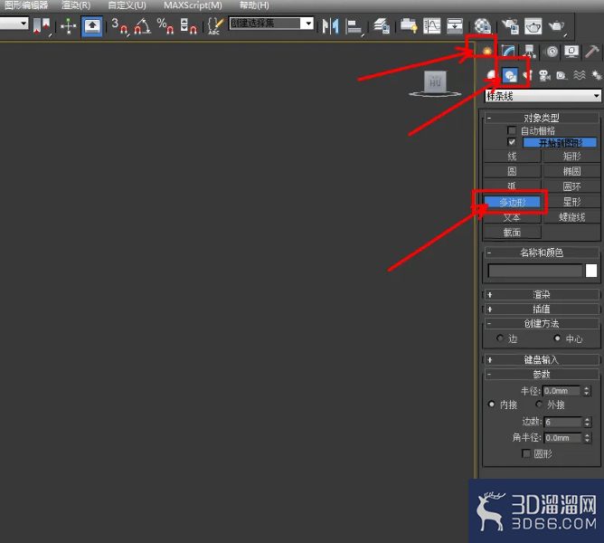This screenshot has height=543, width=604.
Task: Open Edit Named Selection Sets icon
Action: 215,26
